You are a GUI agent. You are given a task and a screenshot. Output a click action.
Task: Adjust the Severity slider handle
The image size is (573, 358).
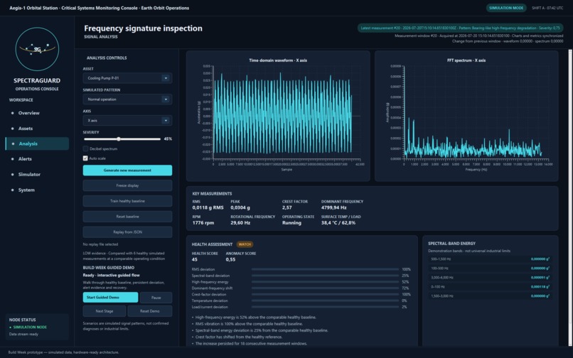click(119, 139)
